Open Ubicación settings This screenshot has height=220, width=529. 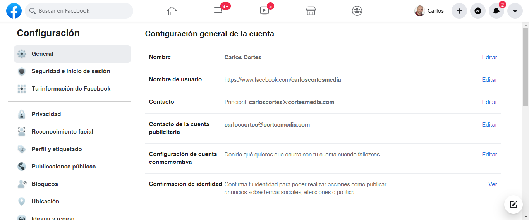point(72,201)
